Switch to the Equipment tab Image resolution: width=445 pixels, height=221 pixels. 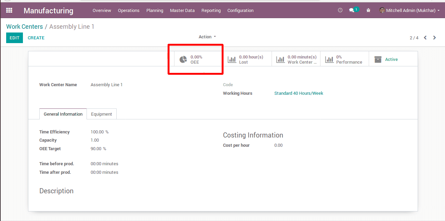[x=102, y=114]
